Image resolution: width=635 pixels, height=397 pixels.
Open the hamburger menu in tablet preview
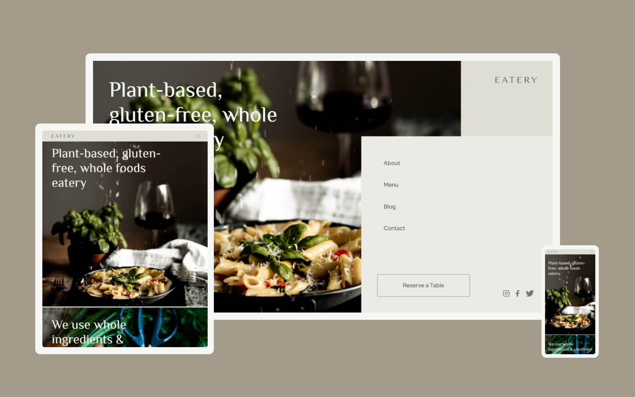point(198,136)
